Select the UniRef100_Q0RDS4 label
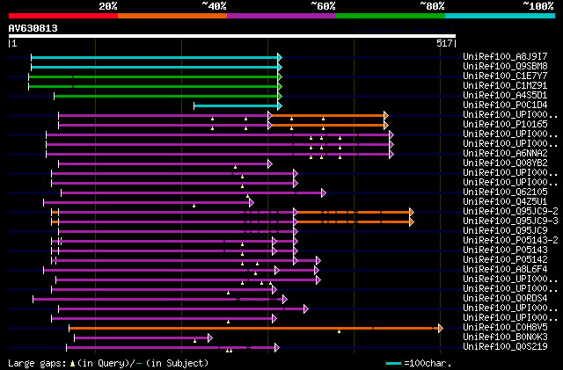Image resolution: width=563 pixels, height=370 pixels. (x=505, y=299)
